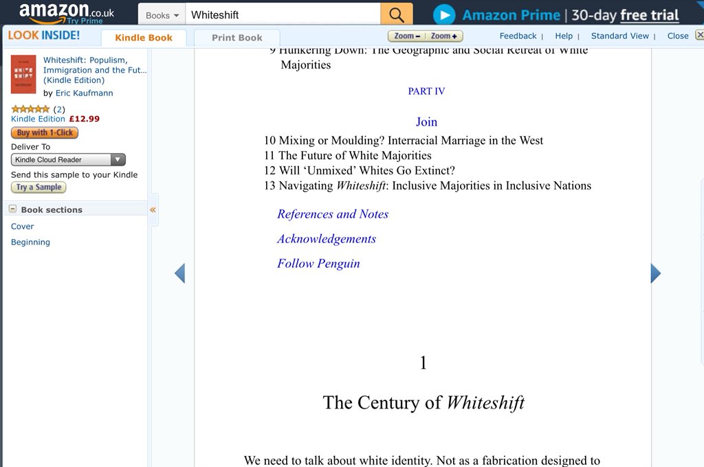This screenshot has width=704, height=467.
Task: Switch to Standard View
Action: coord(619,36)
